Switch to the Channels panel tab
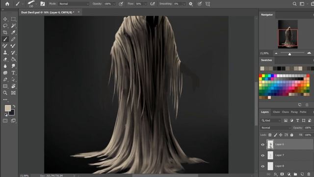Image resolution: width=314 pixels, height=177 pixels. [x=276, y=112]
